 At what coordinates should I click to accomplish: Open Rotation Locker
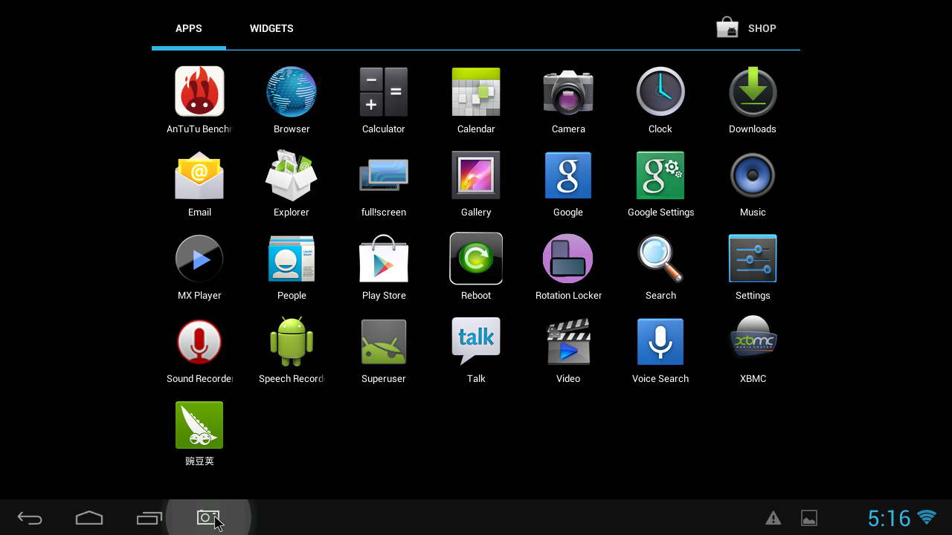tap(568, 259)
